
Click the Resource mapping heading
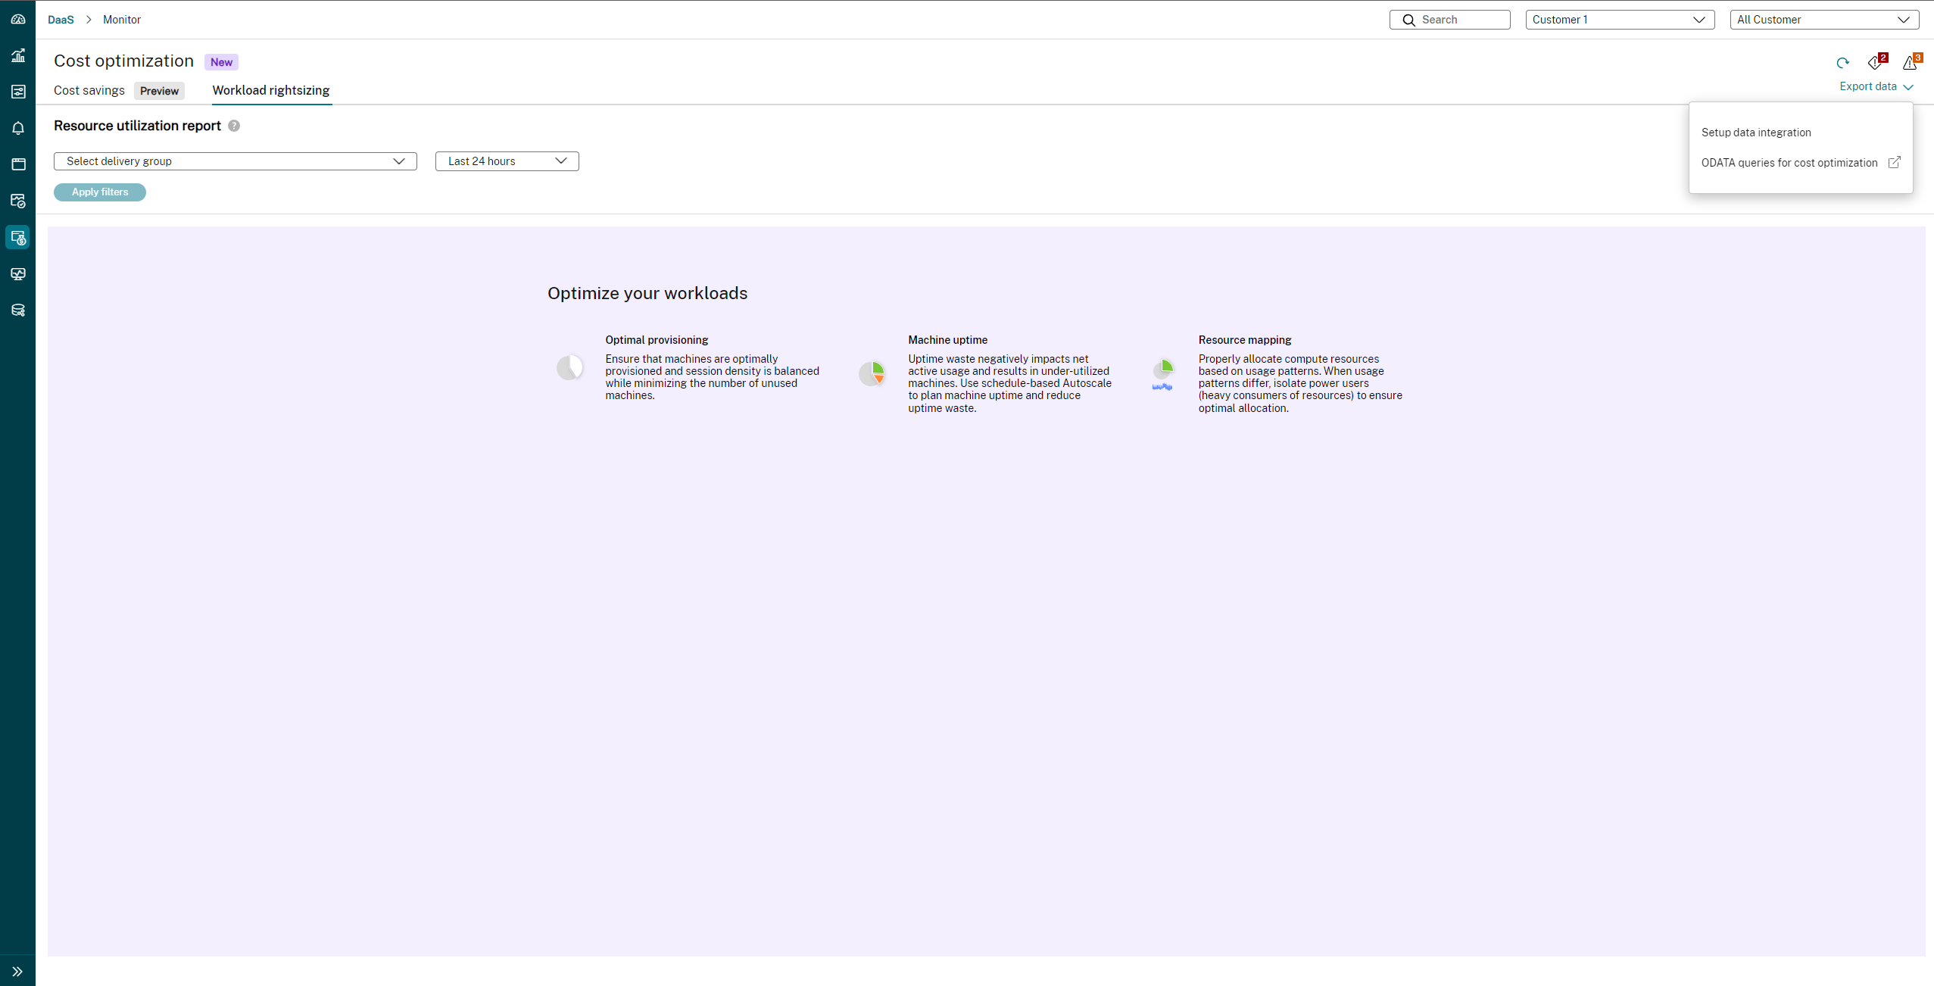tap(1244, 340)
